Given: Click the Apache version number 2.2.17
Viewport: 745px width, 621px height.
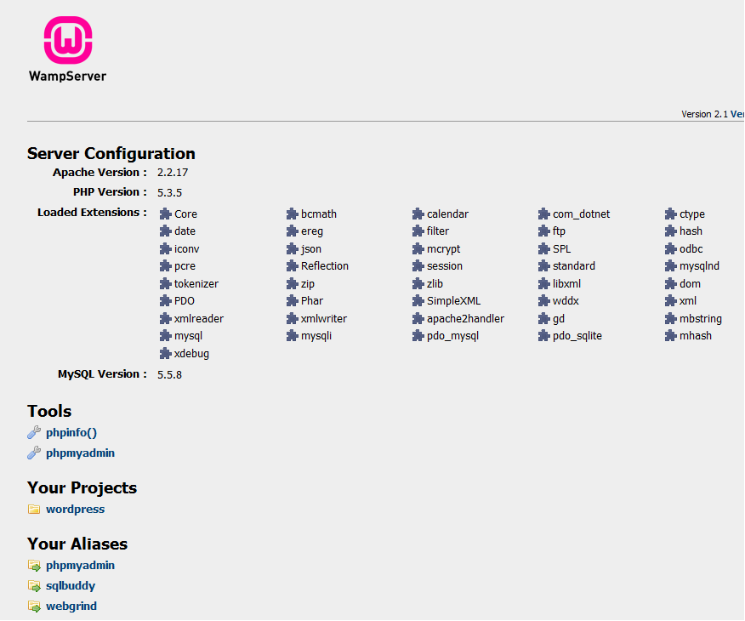Looking at the screenshot, I should [173, 173].
